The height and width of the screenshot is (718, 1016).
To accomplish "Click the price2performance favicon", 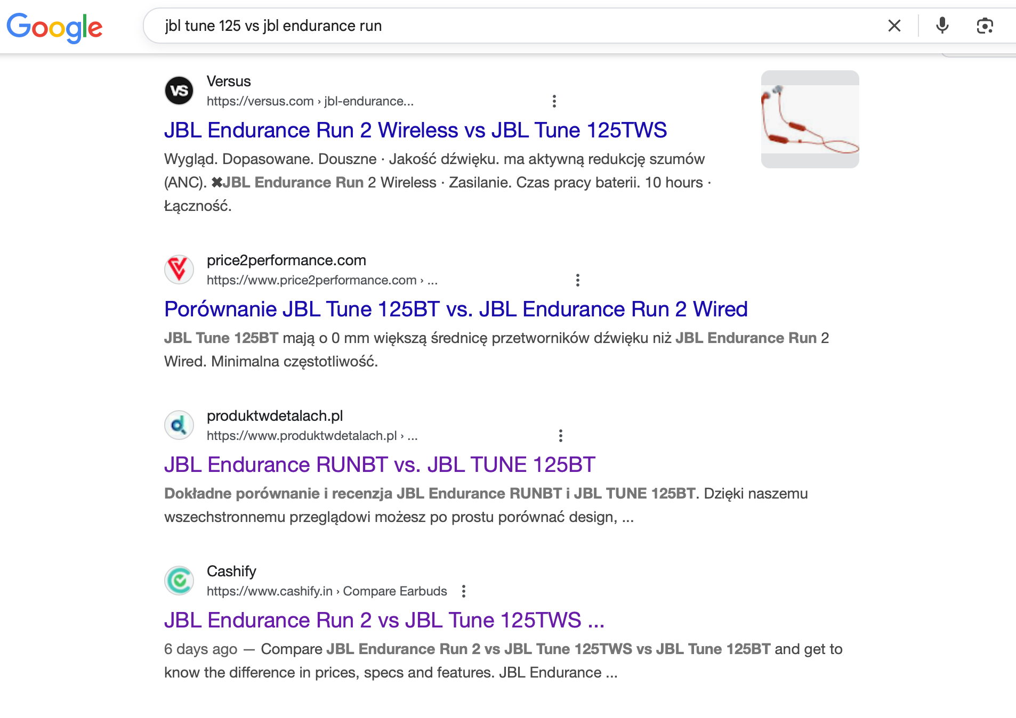I will pos(179,270).
